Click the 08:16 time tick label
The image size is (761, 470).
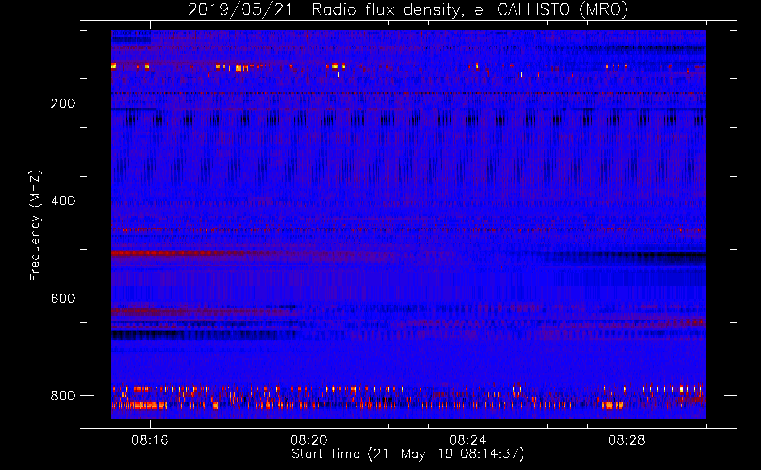pyautogui.click(x=150, y=440)
